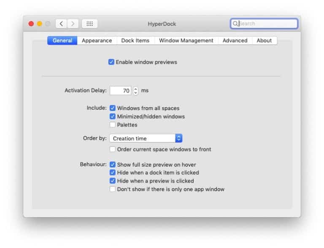Screen dimensions: 324x248
Task: Click the HyperDock window title
Action: (162, 24)
